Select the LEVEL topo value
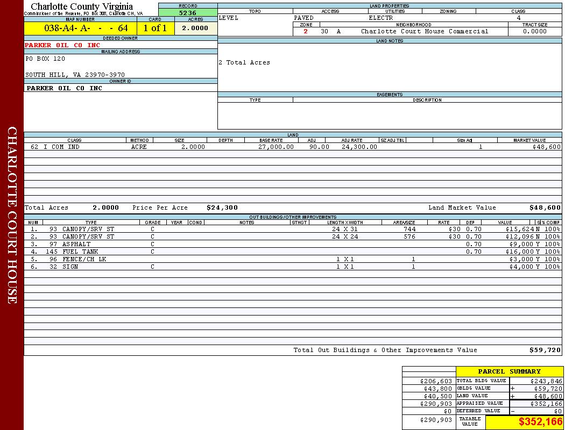The image size is (565, 430). 229,18
